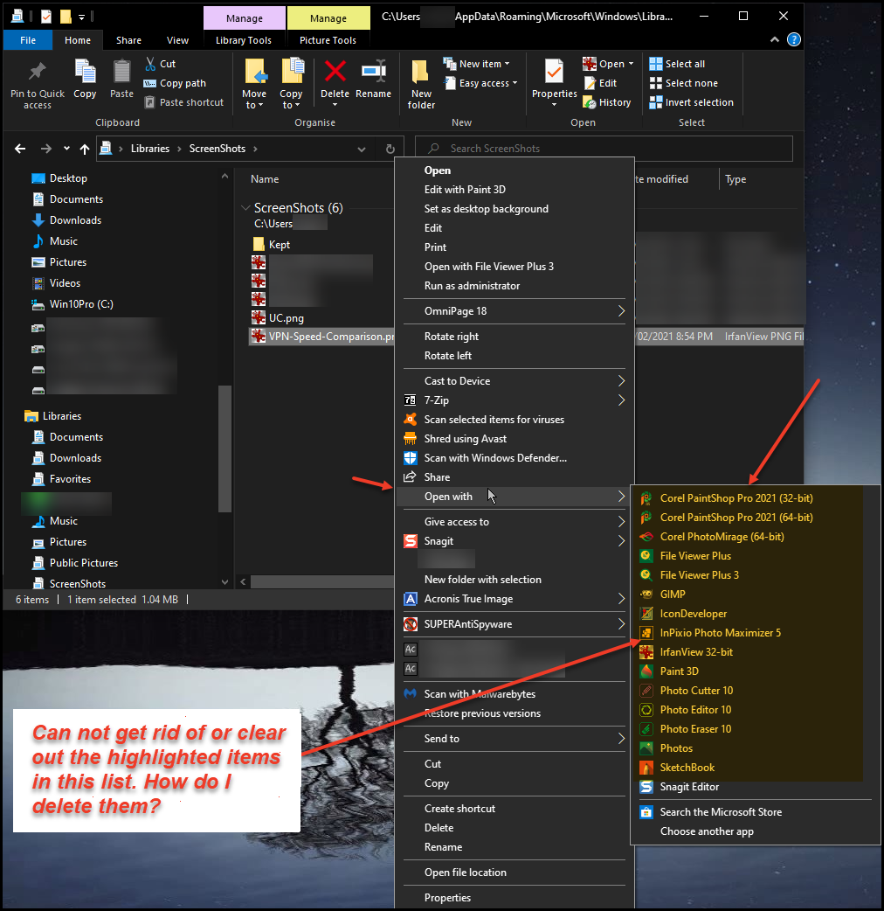The image size is (884, 911).
Task: Select Favorites under Libraries
Action: [x=70, y=479]
